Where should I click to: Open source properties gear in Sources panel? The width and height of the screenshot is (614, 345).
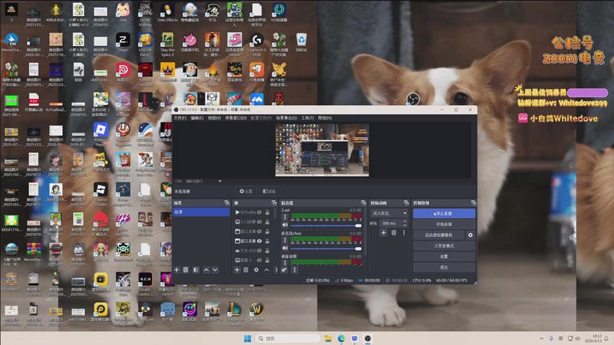pyautogui.click(x=256, y=270)
